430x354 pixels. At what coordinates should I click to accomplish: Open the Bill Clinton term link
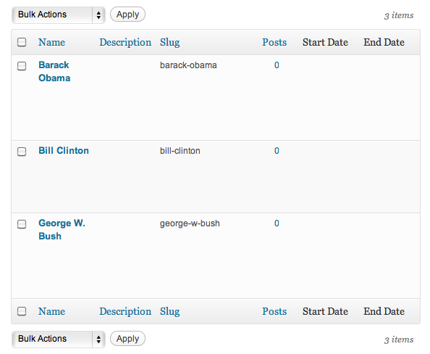[64, 151]
